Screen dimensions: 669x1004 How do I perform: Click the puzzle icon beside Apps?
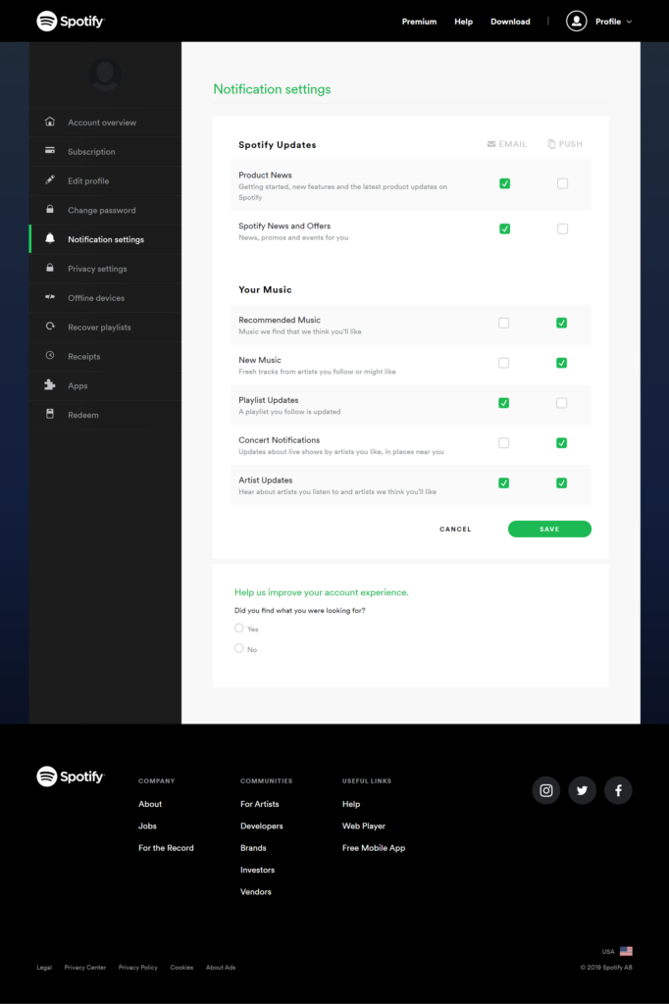49,385
